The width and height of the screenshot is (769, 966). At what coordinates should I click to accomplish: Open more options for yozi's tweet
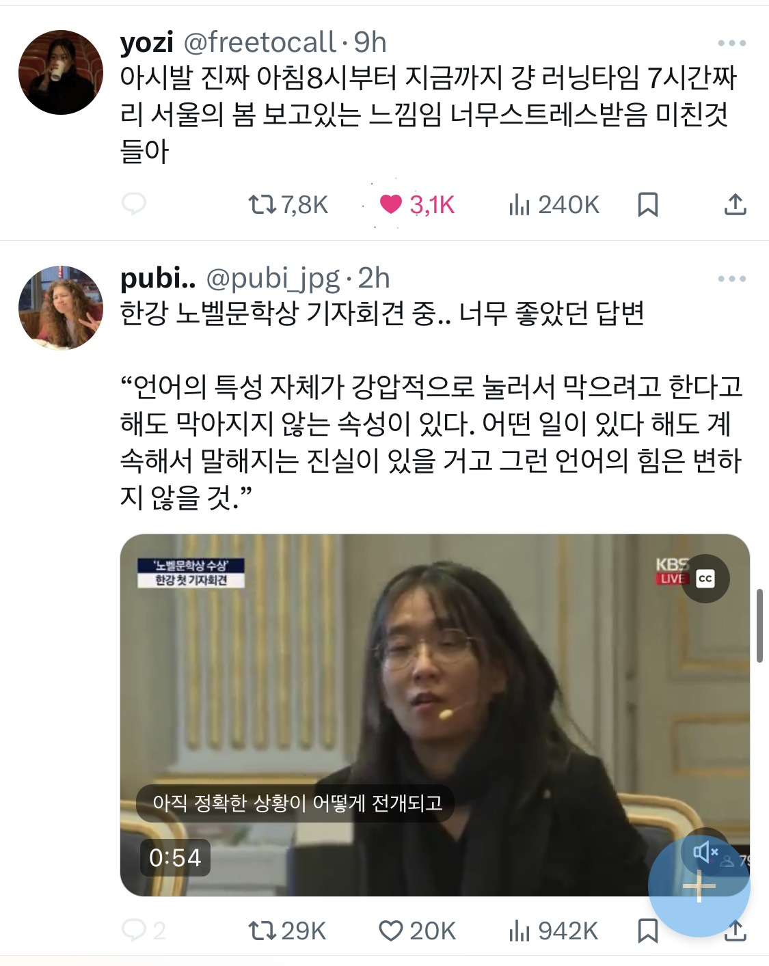[732, 43]
